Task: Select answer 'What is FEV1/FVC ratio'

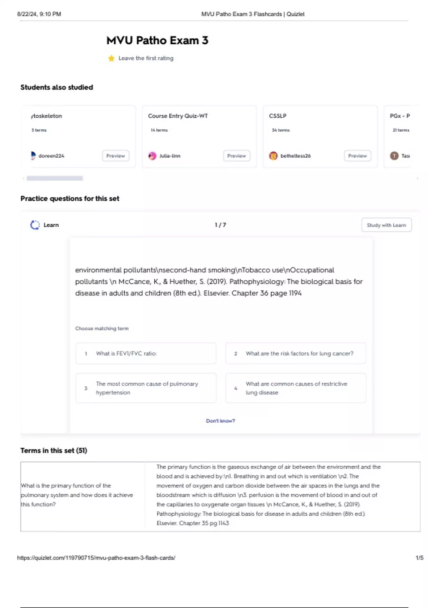Action: click(x=146, y=353)
